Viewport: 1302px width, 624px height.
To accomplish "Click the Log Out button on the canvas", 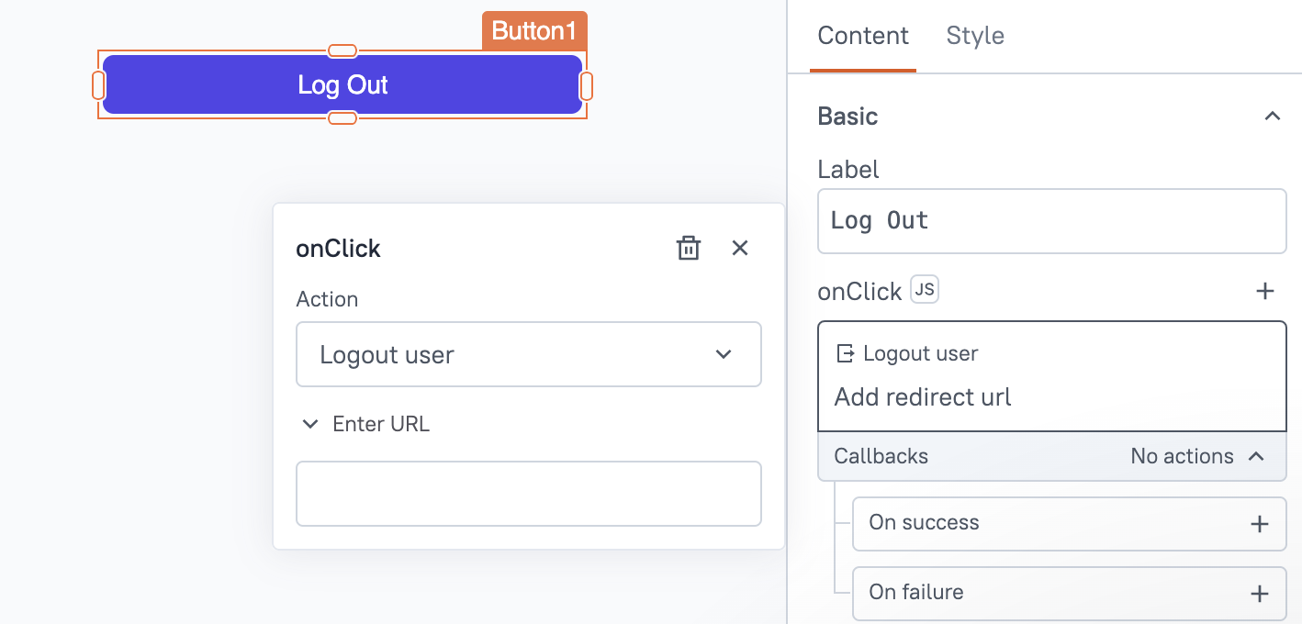I will click(342, 84).
